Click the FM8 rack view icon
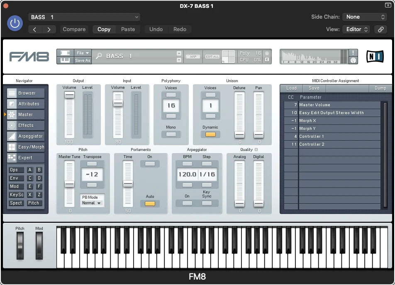Screen dimensions: 395x285 (x=65, y=53)
